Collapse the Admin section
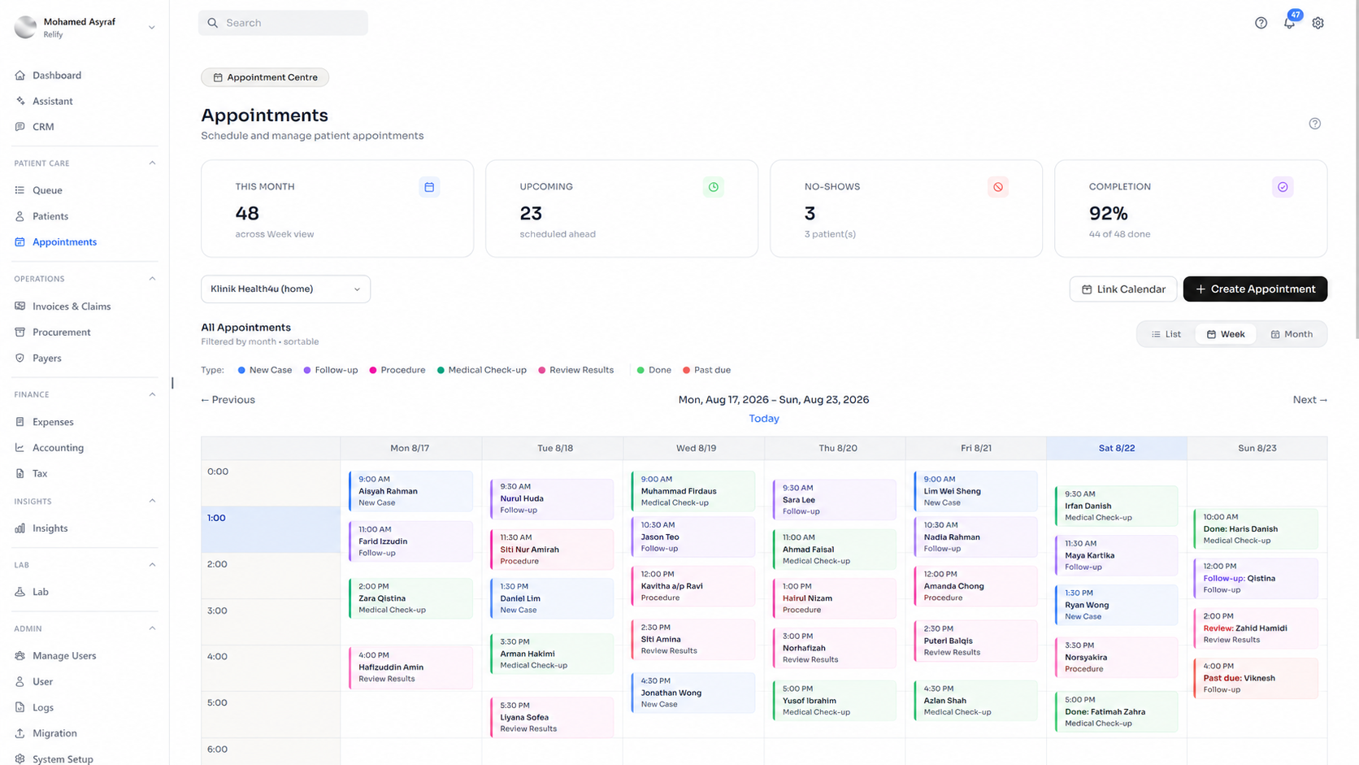1359x765 pixels. [x=152, y=628]
